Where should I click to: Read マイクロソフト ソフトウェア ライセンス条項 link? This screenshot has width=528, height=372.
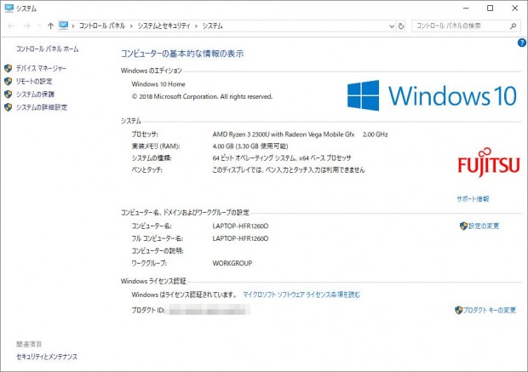[x=301, y=295]
